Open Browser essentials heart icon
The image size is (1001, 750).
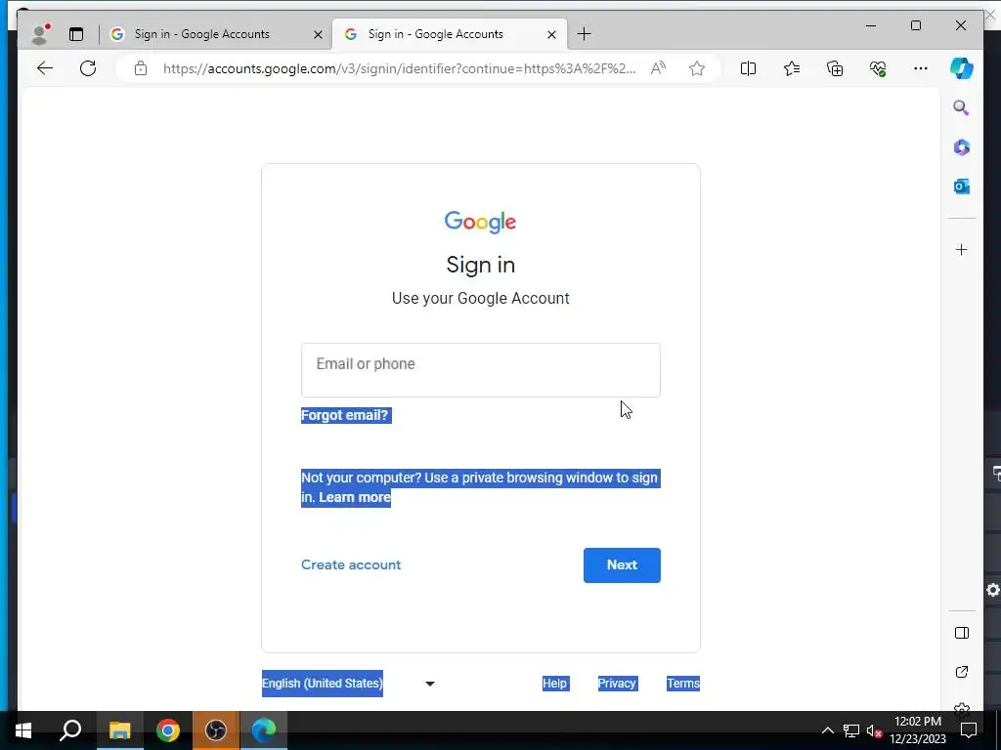point(878,68)
